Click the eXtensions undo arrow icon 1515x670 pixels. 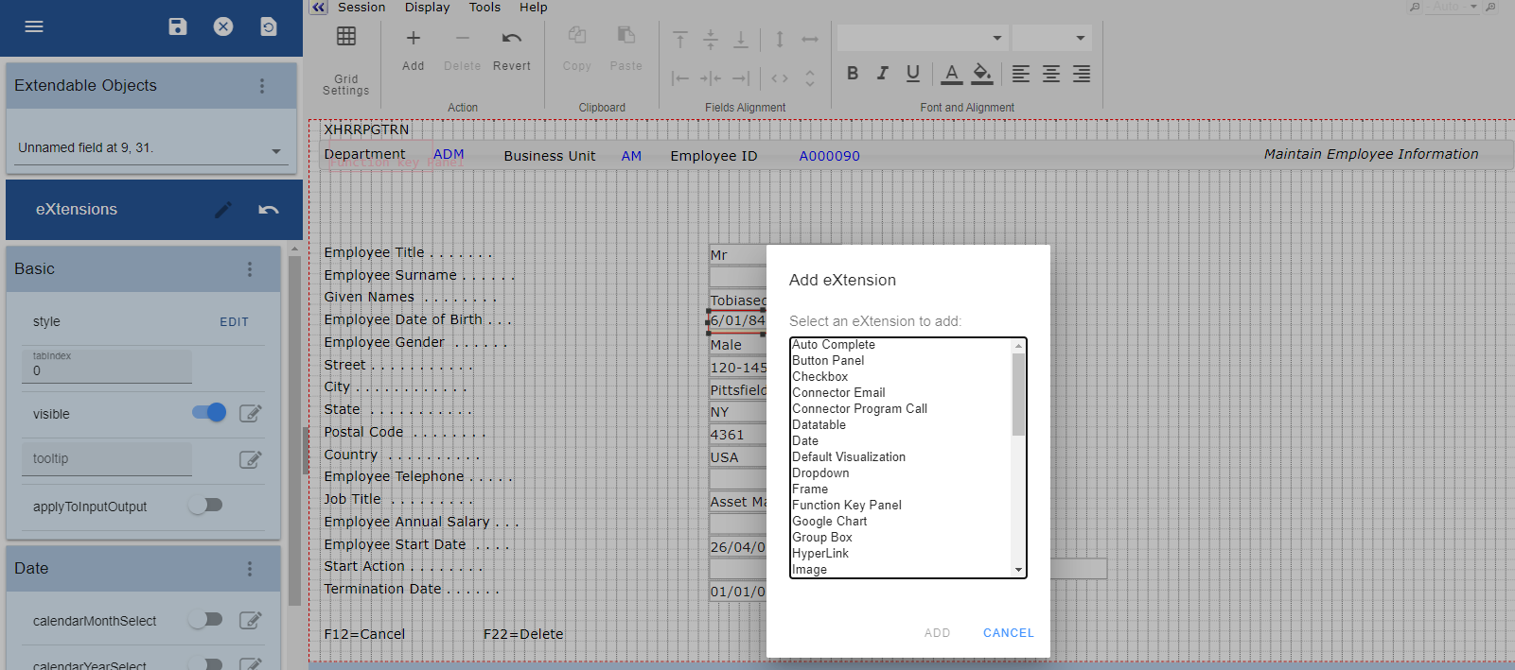pos(269,210)
